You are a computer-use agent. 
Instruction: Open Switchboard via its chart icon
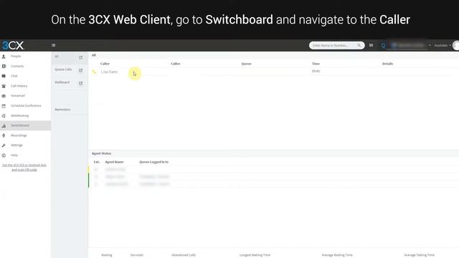(x=4, y=125)
